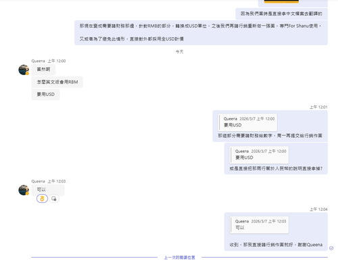Click the 上一次的閱讀位置 last-read marker
338x261 pixels.
[x=180, y=258]
